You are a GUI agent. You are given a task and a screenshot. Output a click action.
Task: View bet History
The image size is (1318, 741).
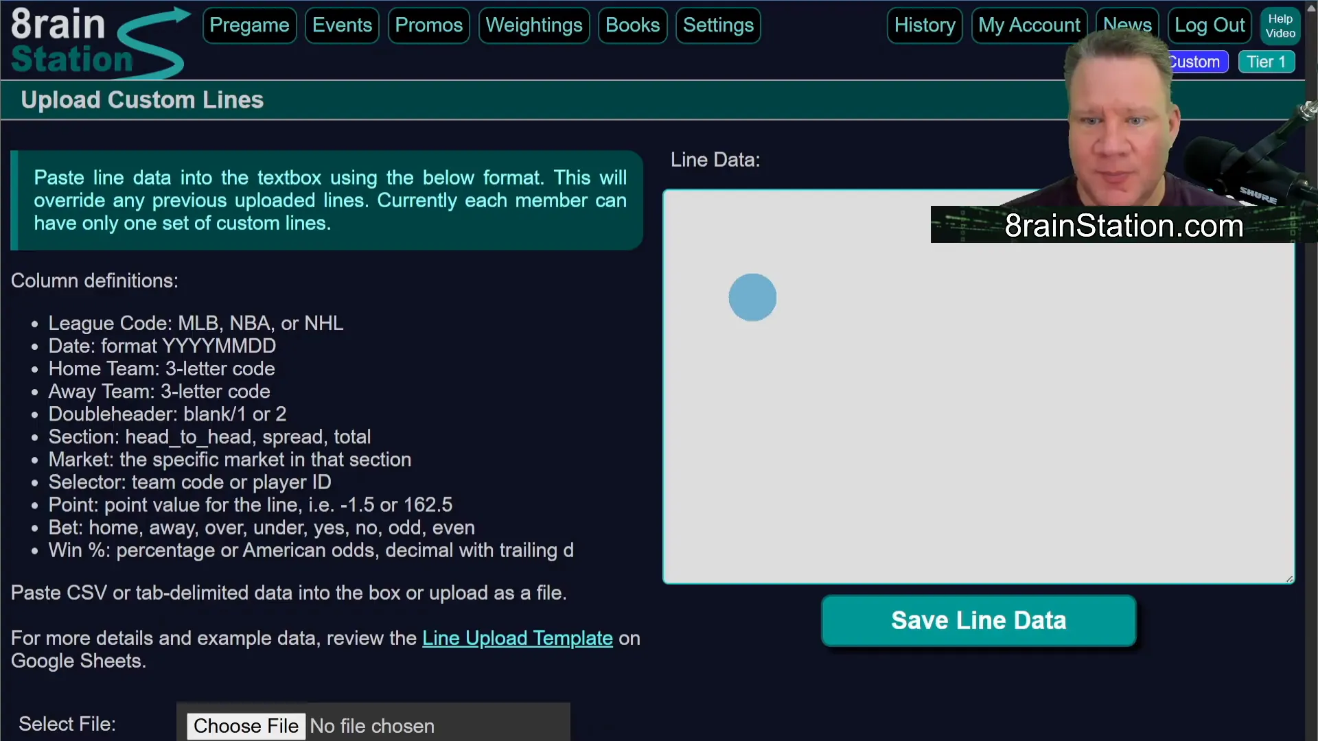pyautogui.click(x=925, y=25)
